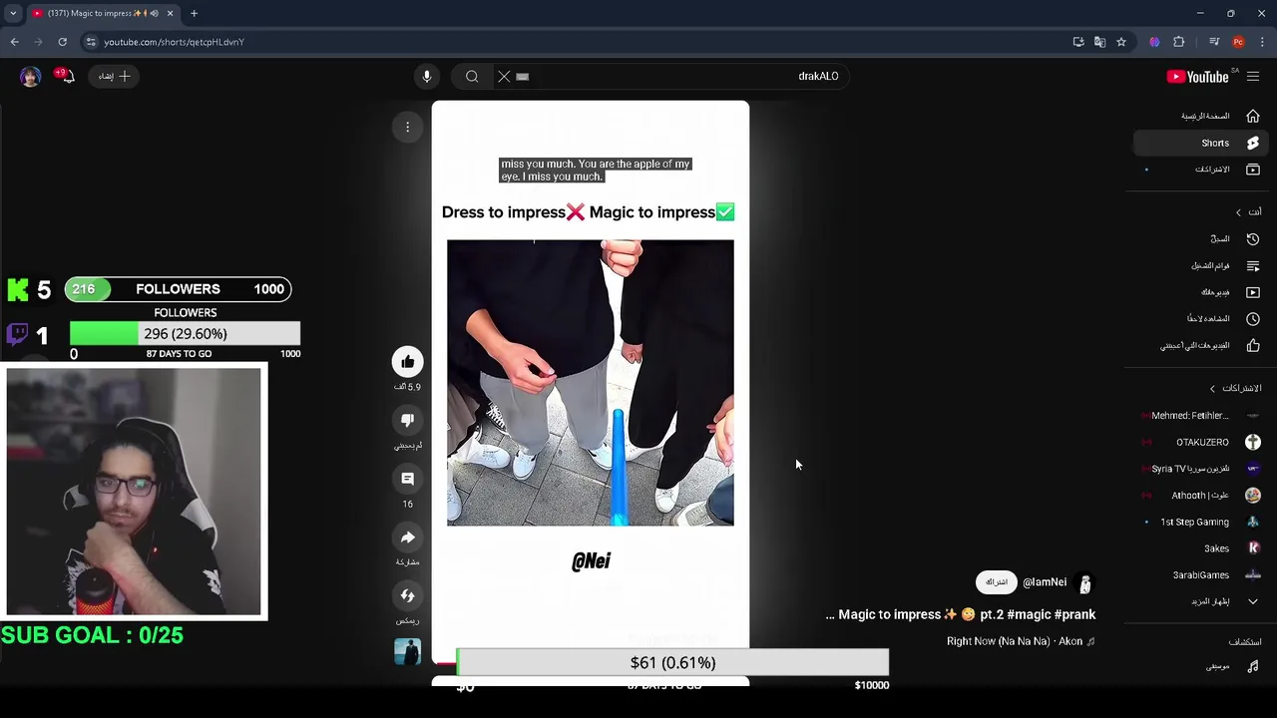Close the Magic to impress tab
Image resolution: width=1277 pixels, height=718 pixels.
[170, 13]
